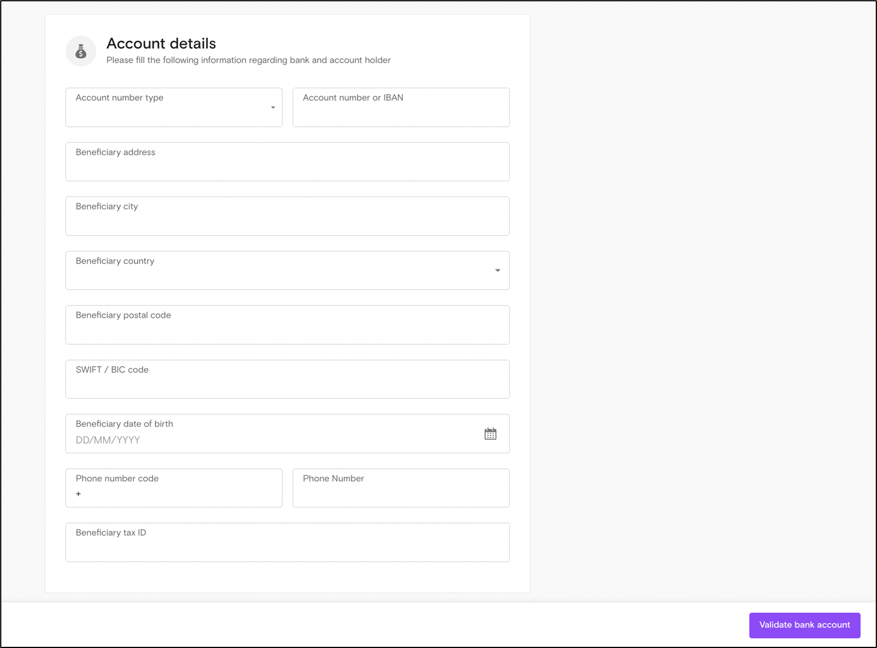Image resolution: width=877 pixels, height=648 pixels.
Task: Open the Account number type dropdown
Action: [x=173, y=107]
